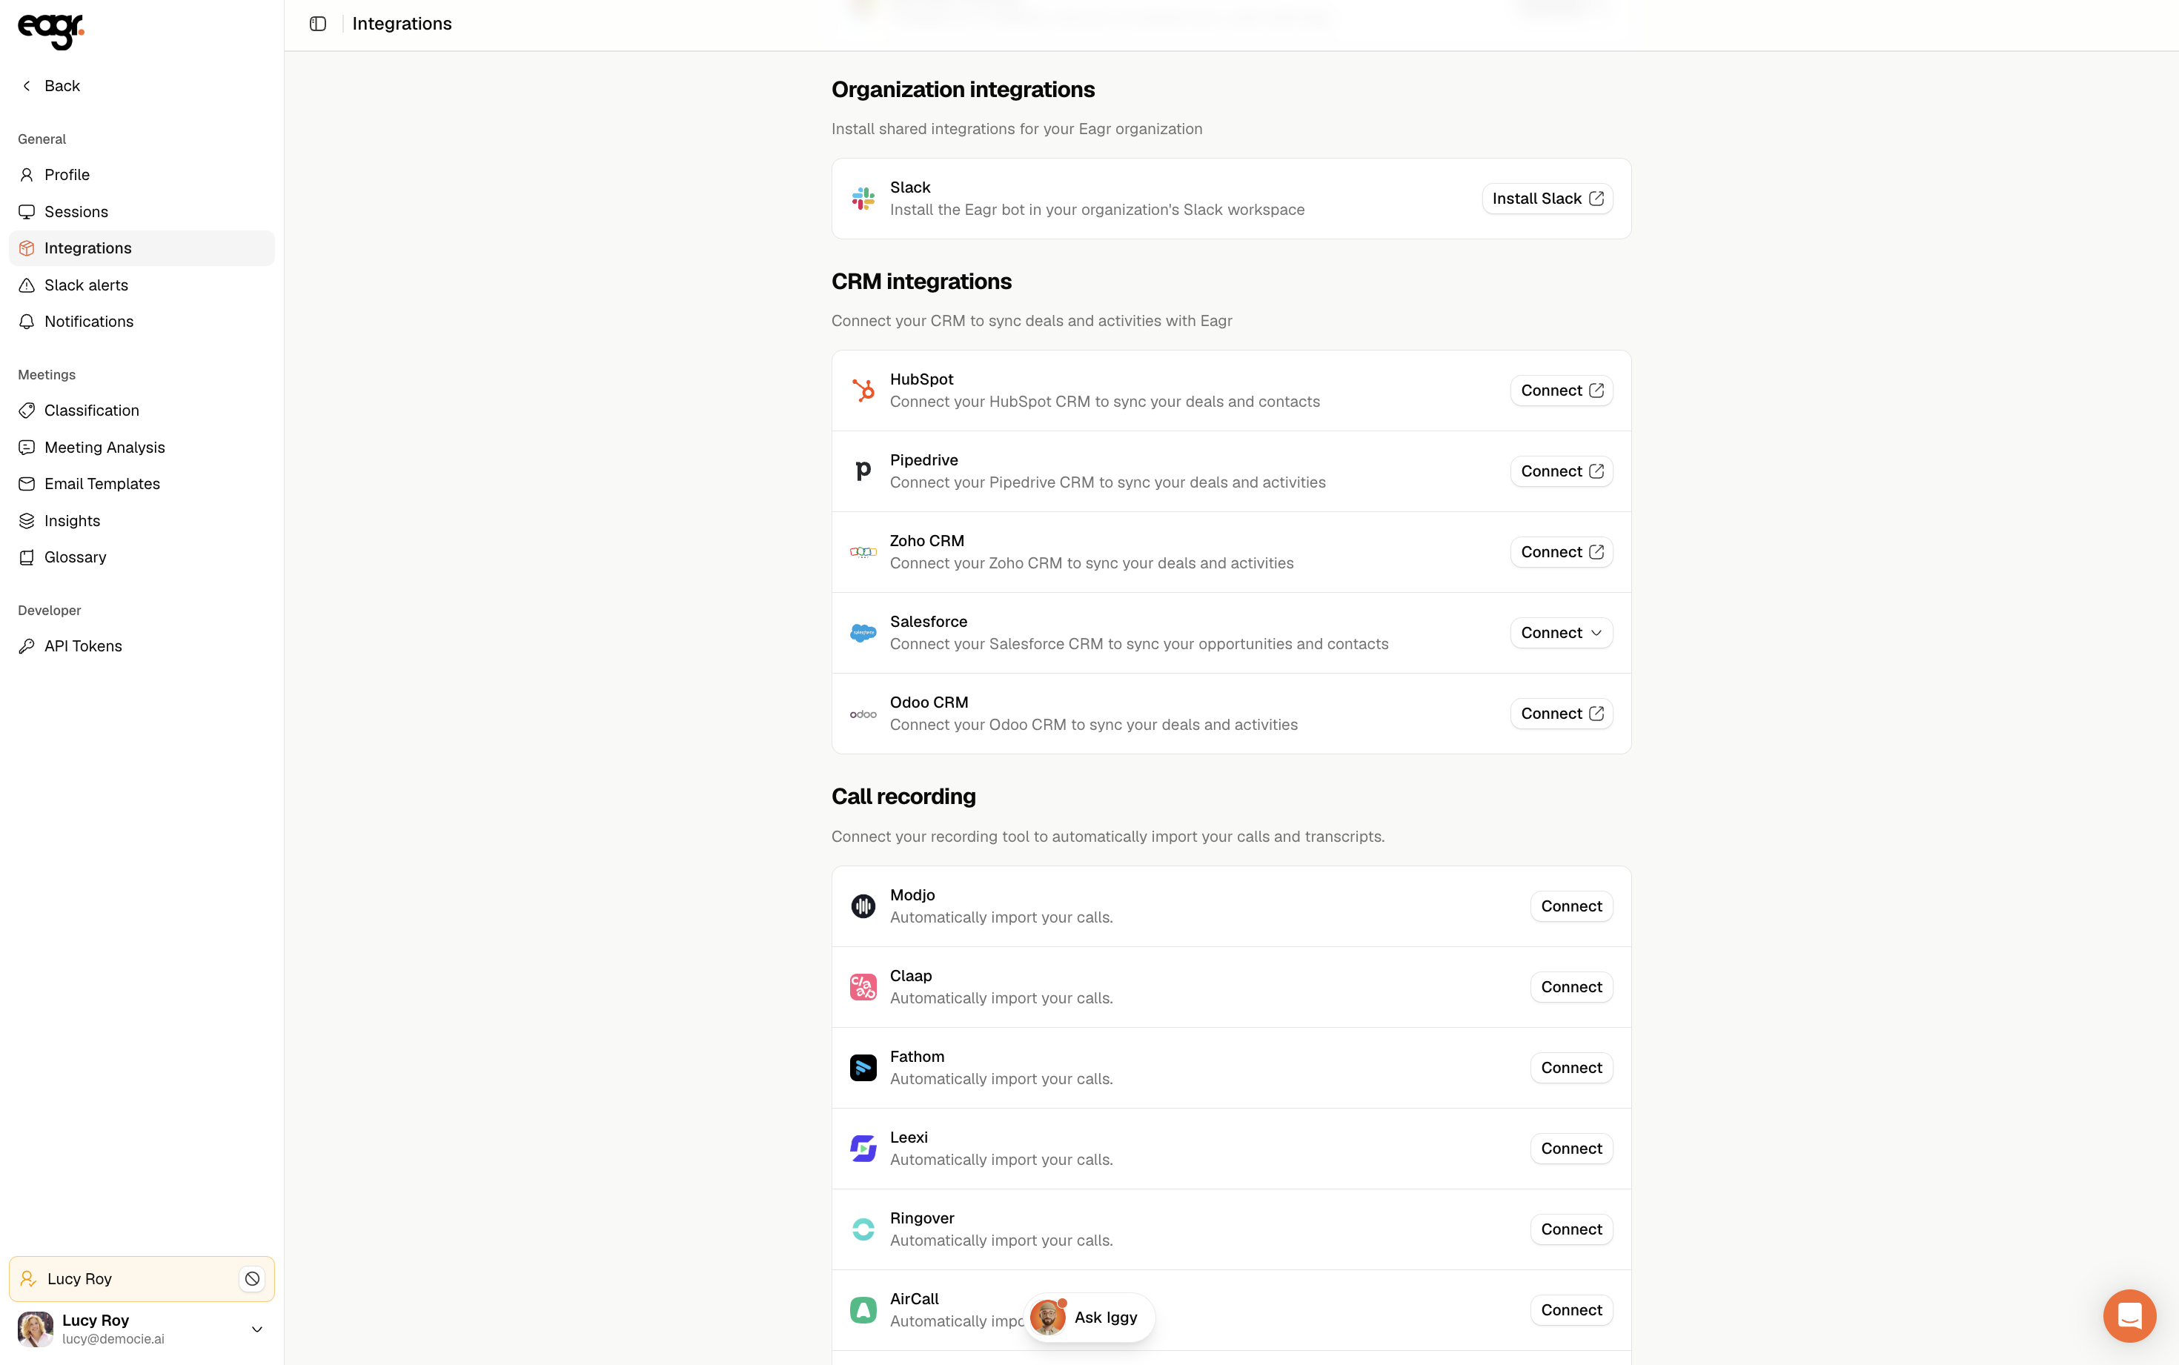Click the Integrations page title

[x=402, y=24]
